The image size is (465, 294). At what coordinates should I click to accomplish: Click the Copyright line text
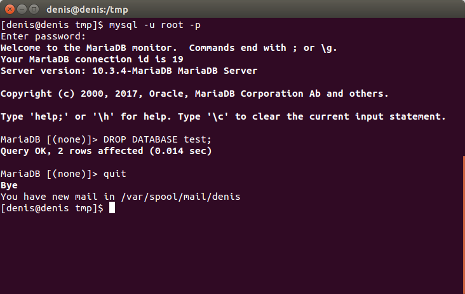tap(194, 94)
